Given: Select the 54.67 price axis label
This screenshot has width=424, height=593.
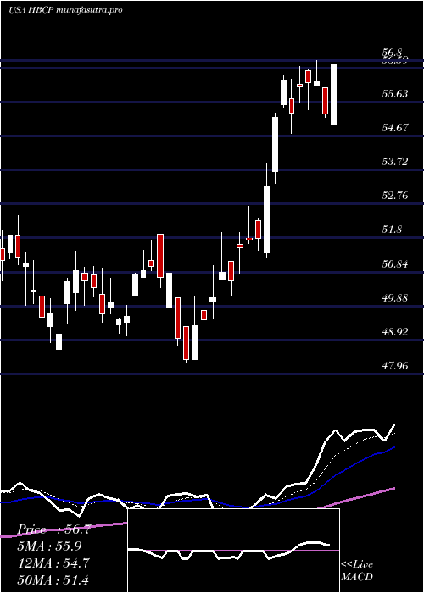Looking at the screenshot, I should [395, 127].
